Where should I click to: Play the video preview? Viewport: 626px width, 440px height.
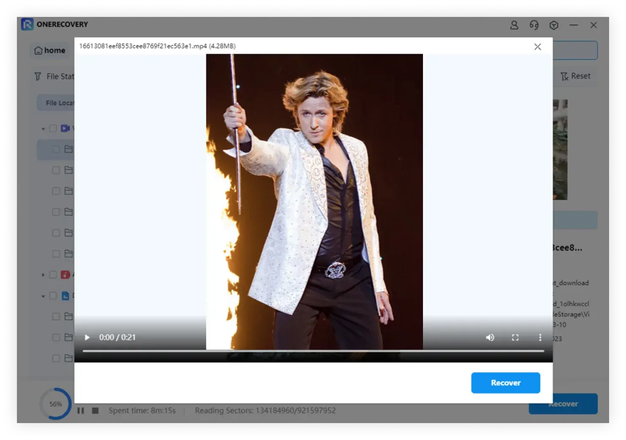(x=87, y=337)
